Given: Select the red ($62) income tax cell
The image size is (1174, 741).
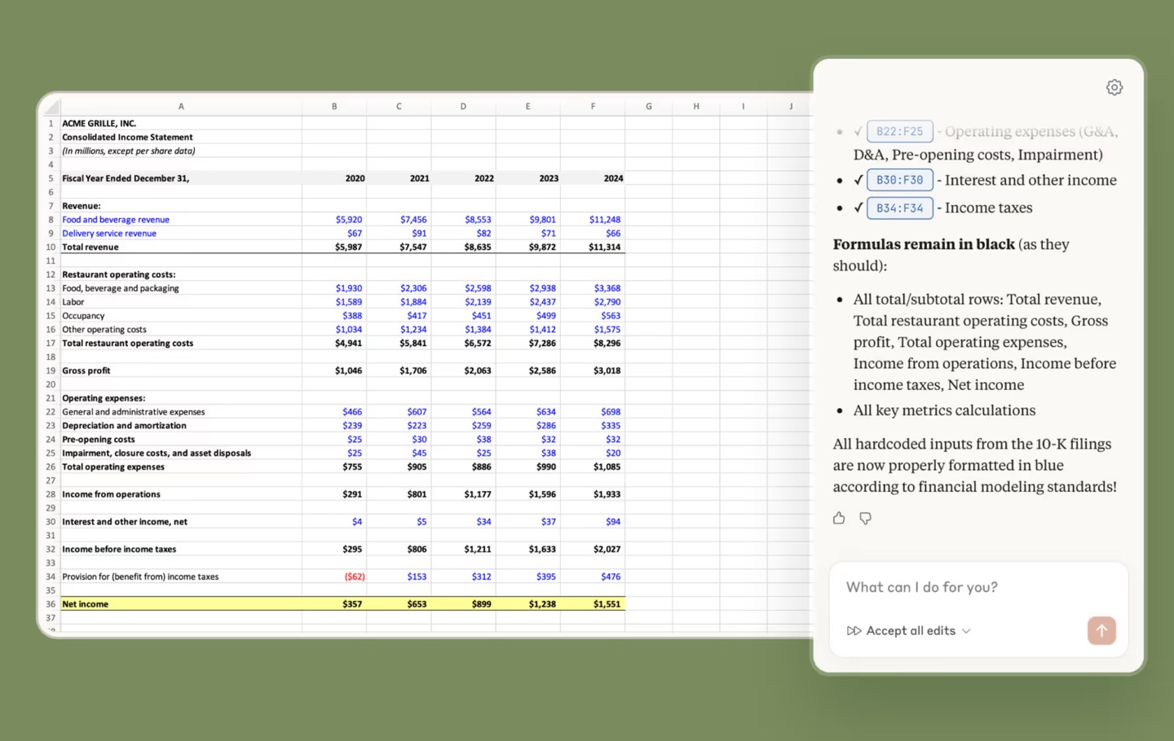Looking at the screenshot, I should [354, 577].
